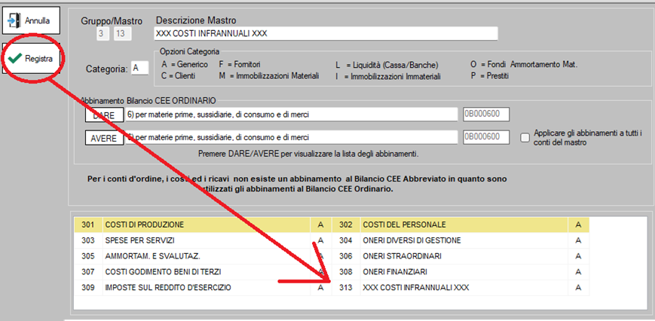Click the AVERE description text field
Screen dimensions: 655x321
(x=292, y=137)
